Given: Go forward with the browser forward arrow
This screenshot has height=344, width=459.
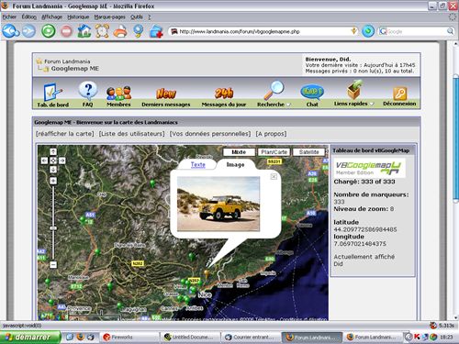Looking at the screenshot, I should 29,31.
